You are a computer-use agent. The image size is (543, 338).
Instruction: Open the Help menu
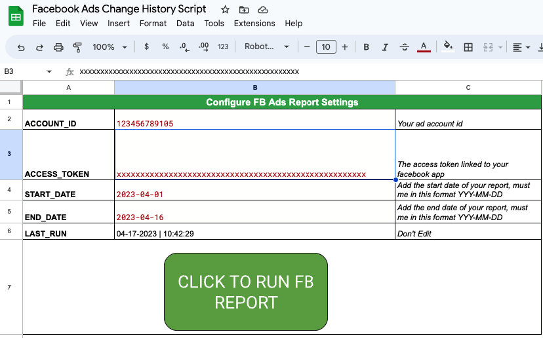point(294,23)
